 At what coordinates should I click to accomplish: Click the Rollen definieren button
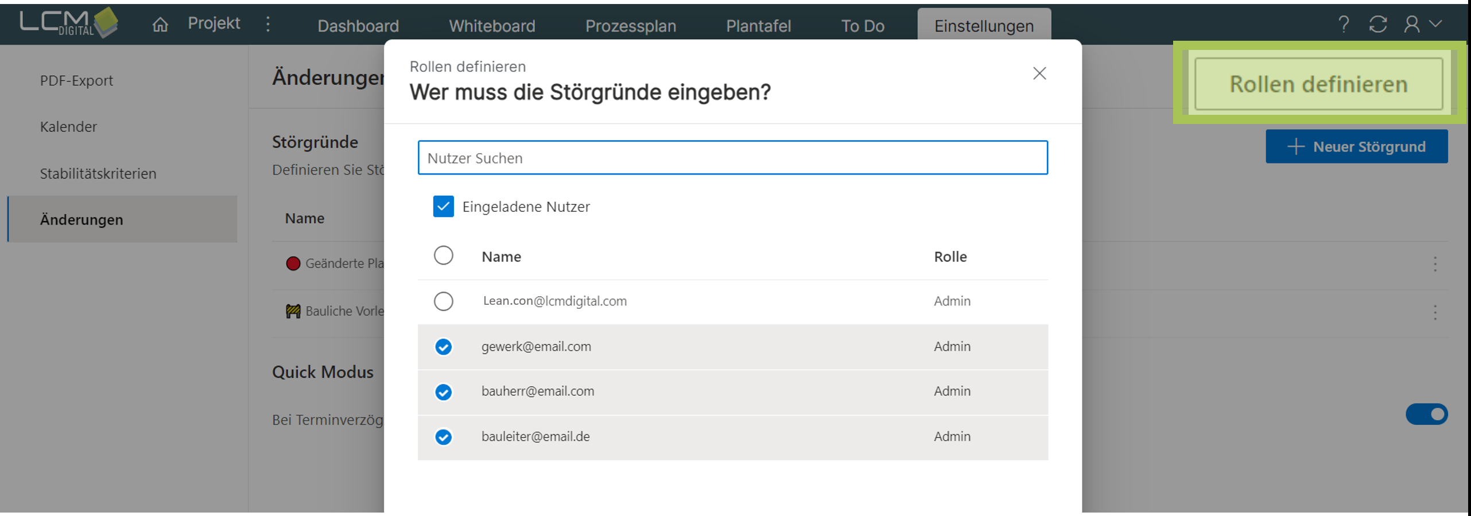pyautogui.click(x=1318, y=84)
